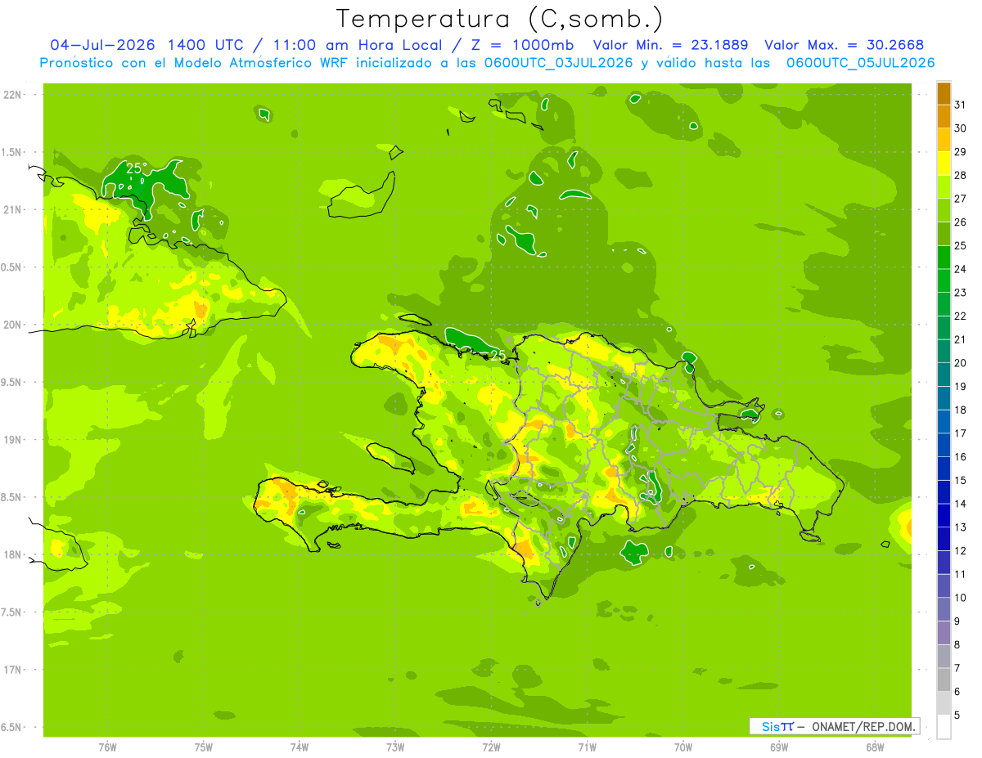This screenshot has height=758, width=982.
Task: Select the "0600UTC_03JUL2026" initialization time text
Action: coord(559,63)
